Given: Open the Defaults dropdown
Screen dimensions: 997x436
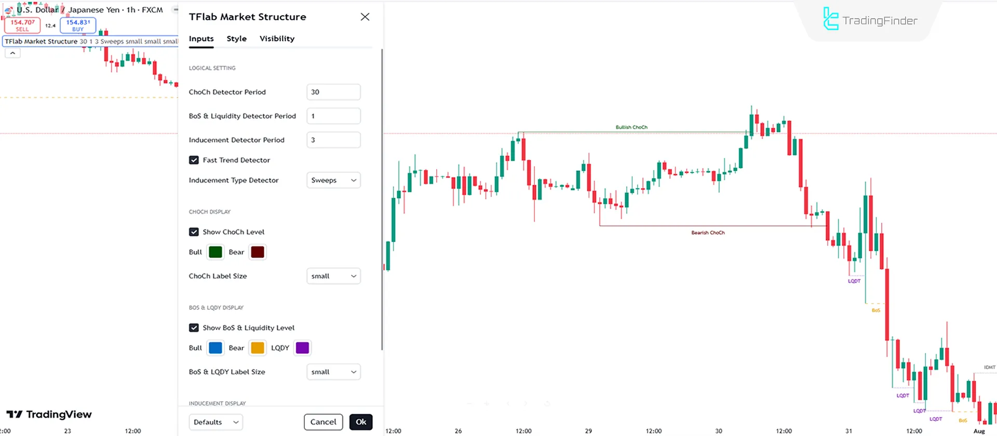Looking at the screenshot, I should point(215,422).
